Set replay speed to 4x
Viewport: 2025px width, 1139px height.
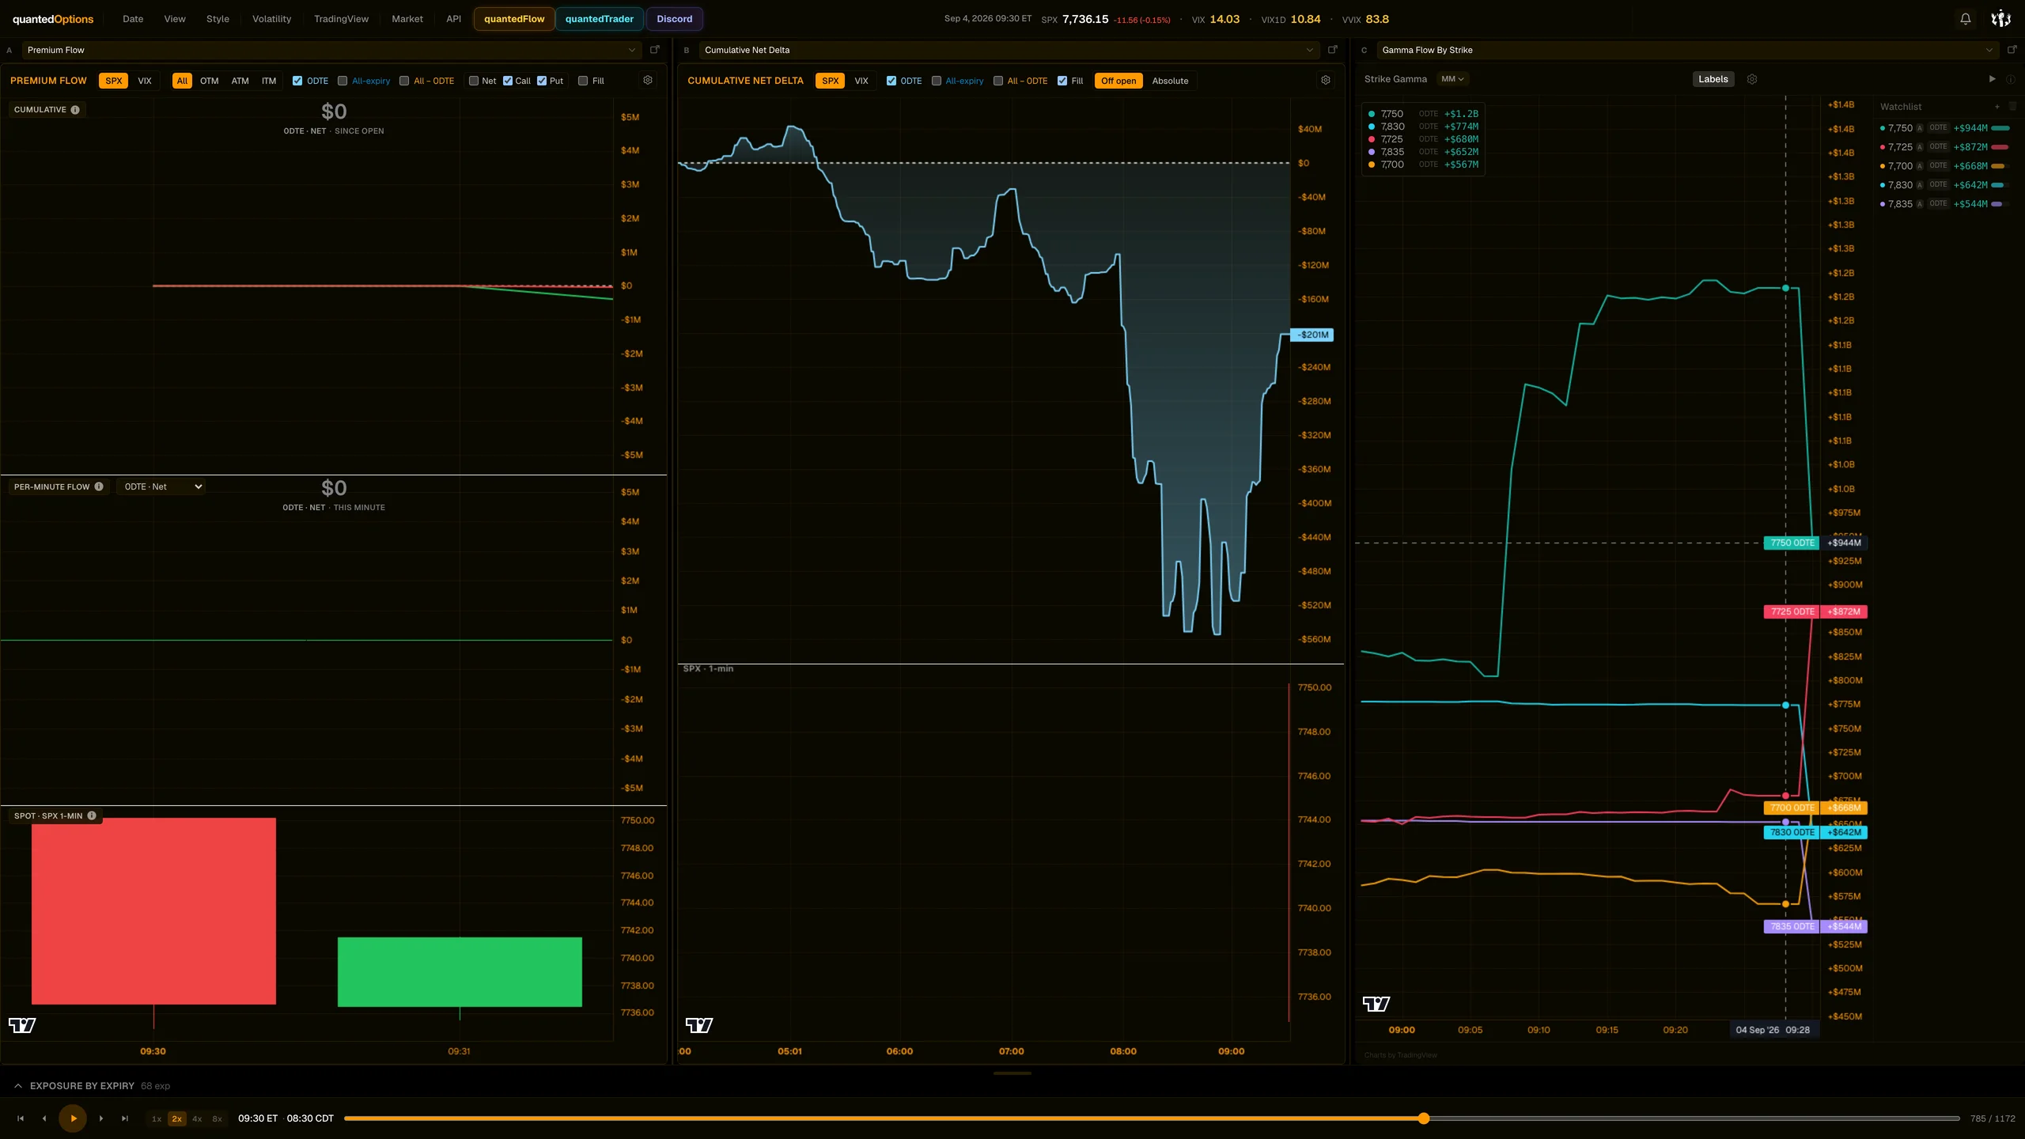coord(197,1119)
